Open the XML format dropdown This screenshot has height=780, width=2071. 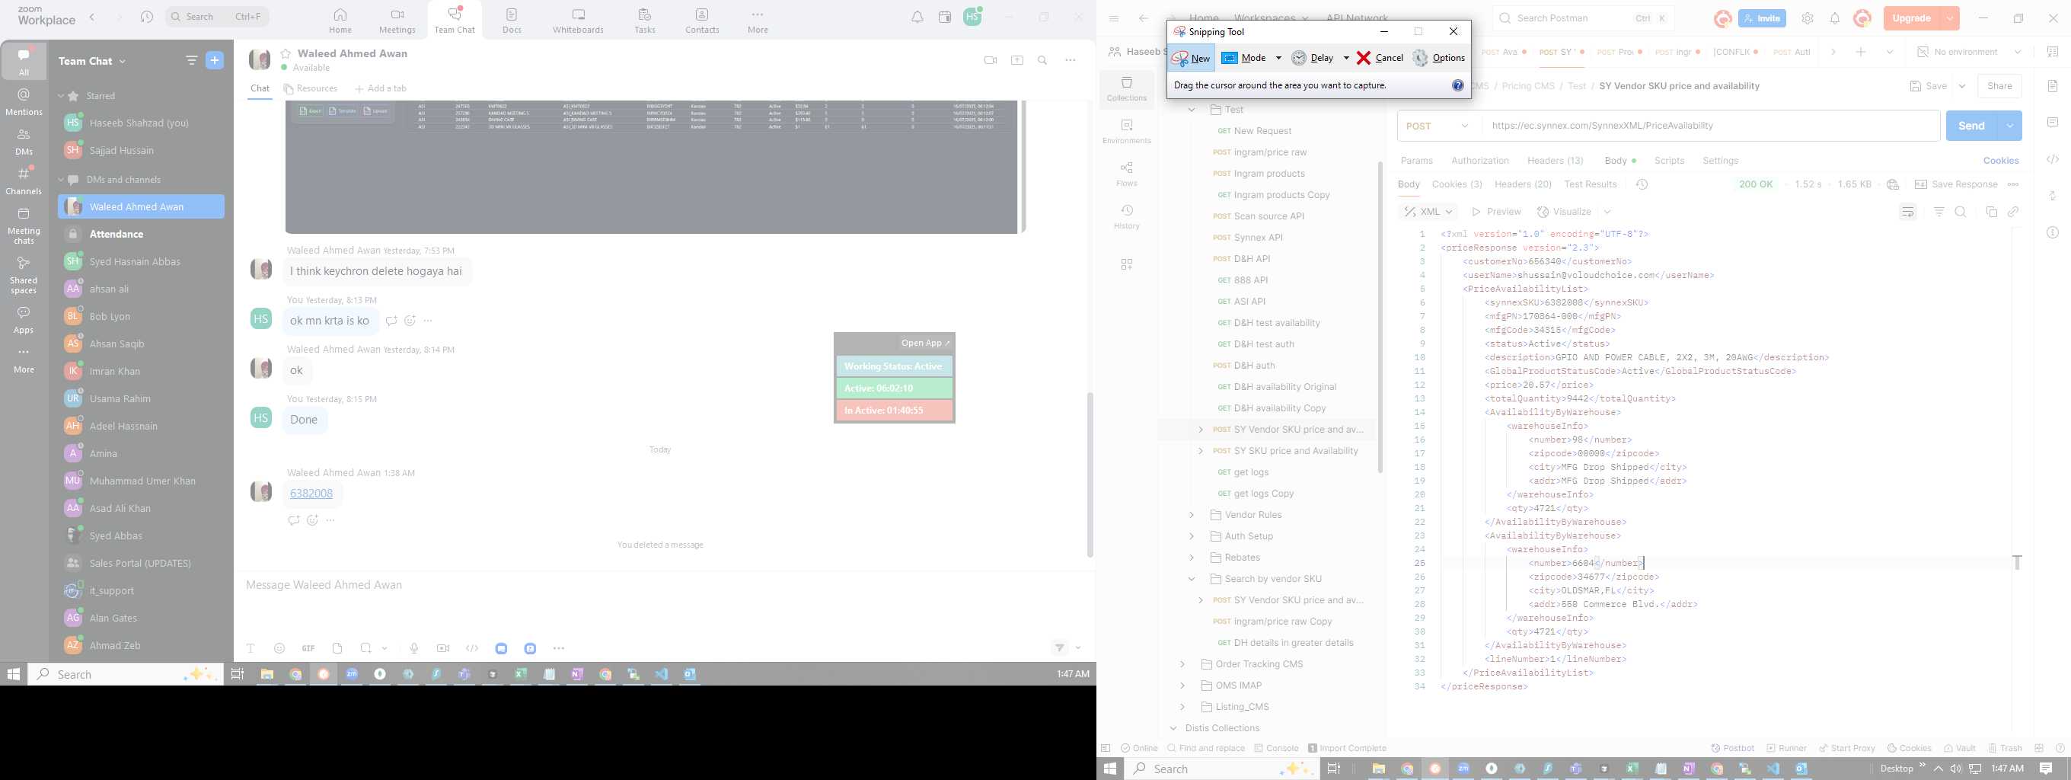coord(1429,212)
